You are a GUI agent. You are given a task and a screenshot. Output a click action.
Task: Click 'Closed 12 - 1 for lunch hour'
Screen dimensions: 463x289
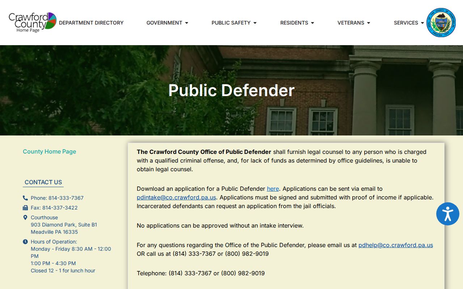[x=63, y=271]
